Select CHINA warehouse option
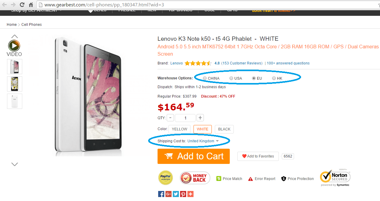Image resolution: width=380 pixels, height=201 pixels. click(x=205, y=78)
